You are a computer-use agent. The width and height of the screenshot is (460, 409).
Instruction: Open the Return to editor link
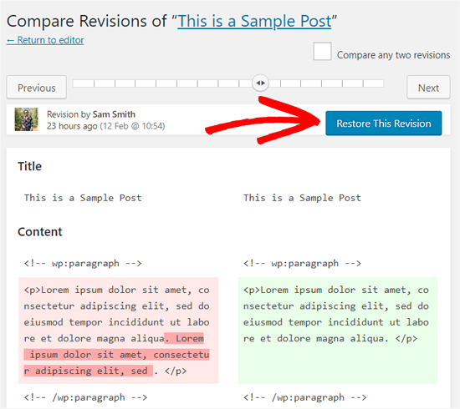click(x=45, y=40)
